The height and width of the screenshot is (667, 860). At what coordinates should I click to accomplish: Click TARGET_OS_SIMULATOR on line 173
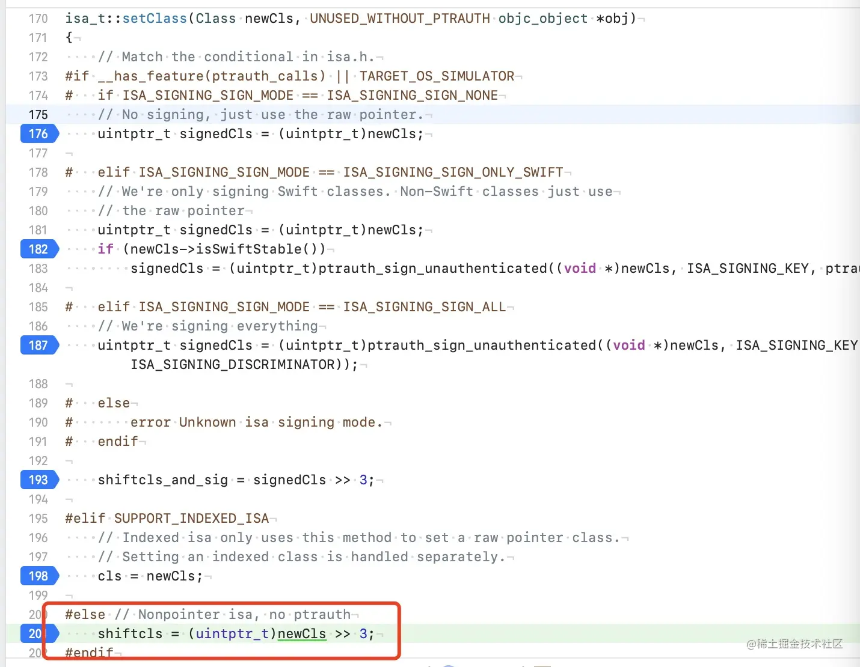(437, 76)
